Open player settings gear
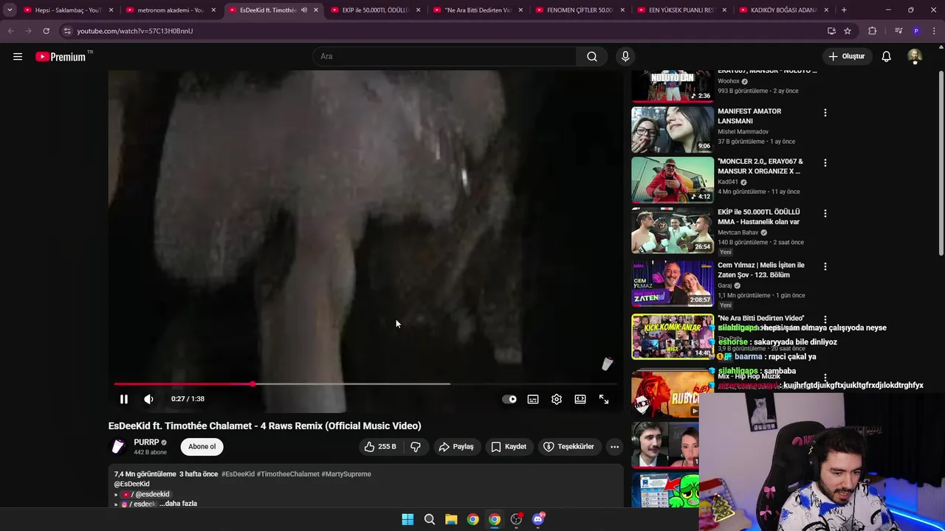 tap(557, 399)
